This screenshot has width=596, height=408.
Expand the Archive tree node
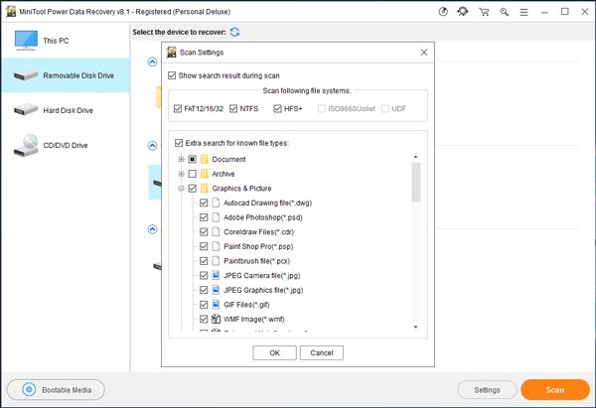[x=182, y=174]
